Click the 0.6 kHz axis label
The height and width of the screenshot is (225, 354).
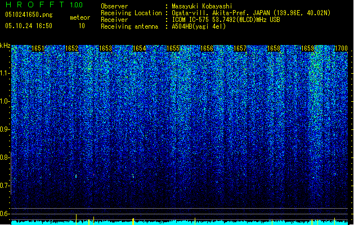coord(5,214)
